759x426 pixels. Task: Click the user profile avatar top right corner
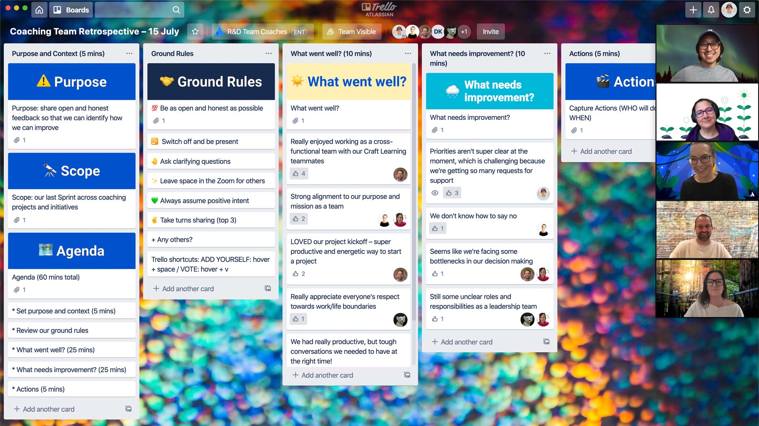pyautogui.click(x=730, y=9)
